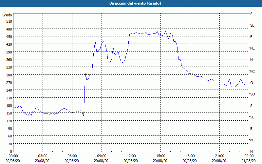Select the 18:00 time axis label
Image resolution: width=262 pixels, height=164 pixels.
coord(190,156)
